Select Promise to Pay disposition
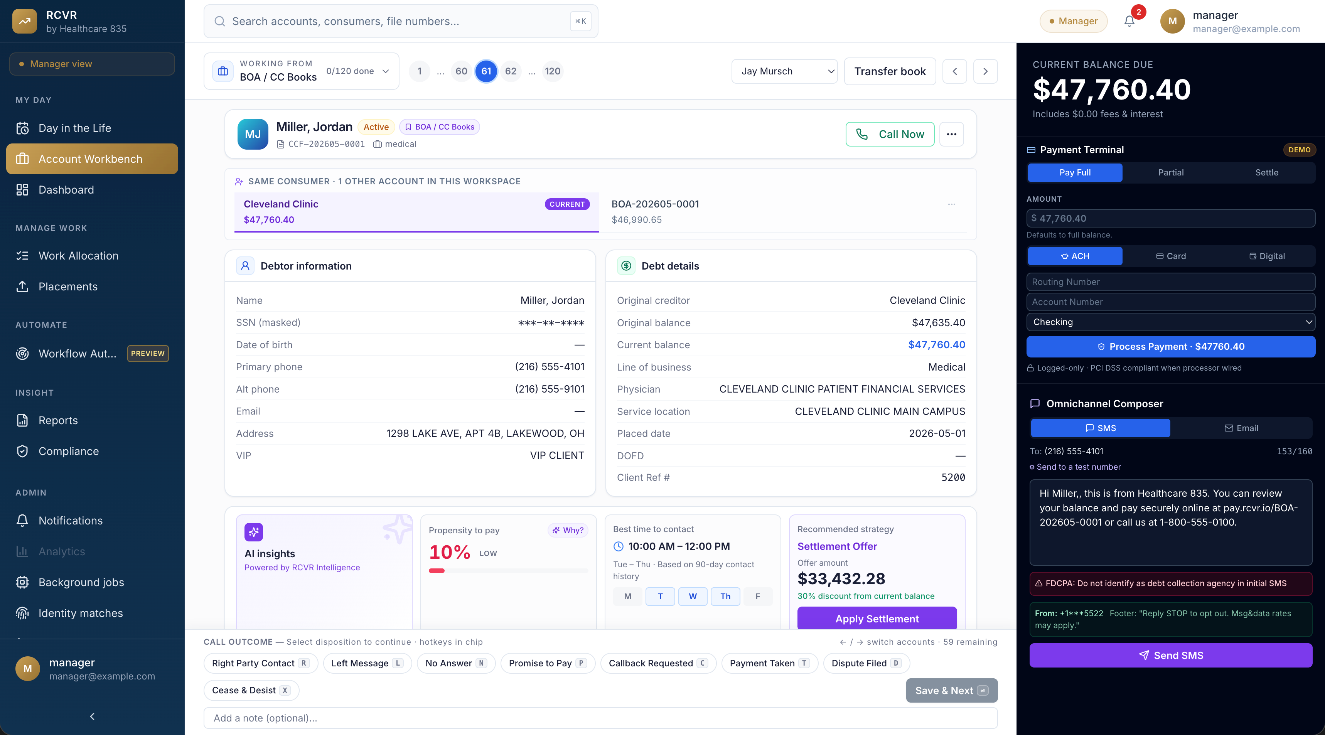This screenshot has width=1325, height=735. pyautogui.click(x=548, y=663)
